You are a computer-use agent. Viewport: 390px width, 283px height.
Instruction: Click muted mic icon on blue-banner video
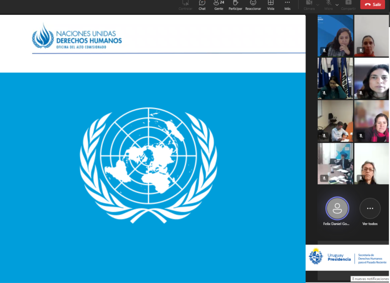[x=324, y=50]
